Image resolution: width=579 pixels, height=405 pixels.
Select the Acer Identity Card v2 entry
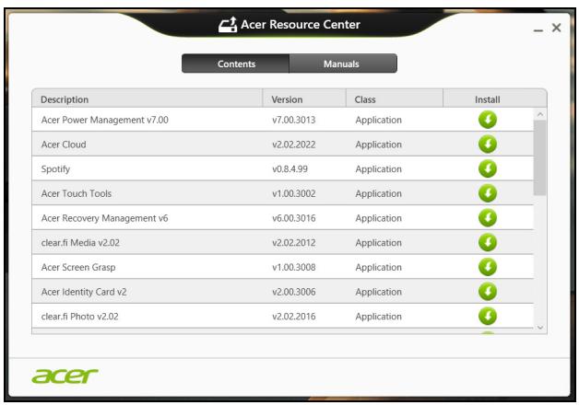point(84,292)
